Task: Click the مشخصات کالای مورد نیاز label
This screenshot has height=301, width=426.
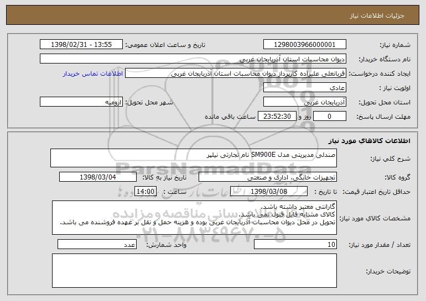Action: (x=375, y=218)
